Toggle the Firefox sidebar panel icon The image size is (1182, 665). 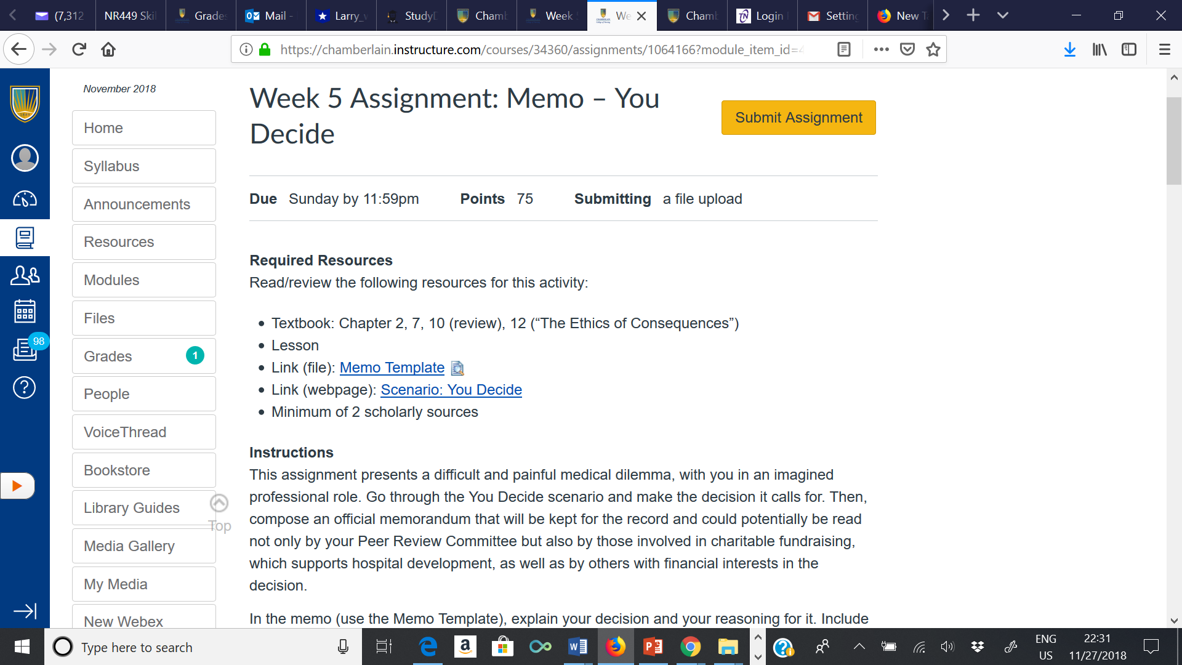coord(1129,50)
